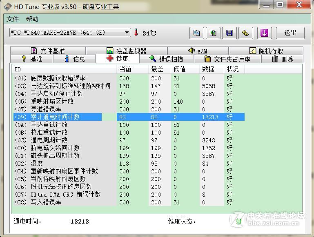The height and width of the screenshot is (237, 314).
Task: Select row (0C) 通电周期计数
Action: click(129, 140)
